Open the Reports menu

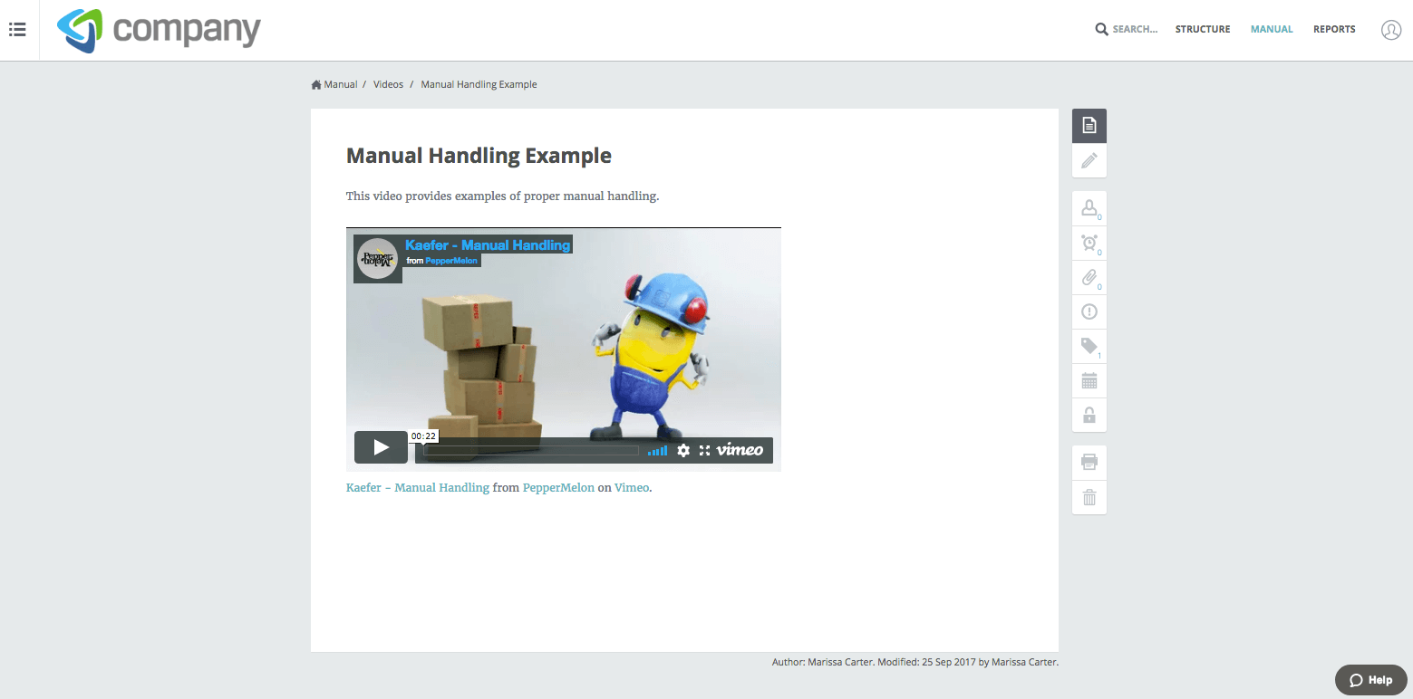(x=1334, y=30)
